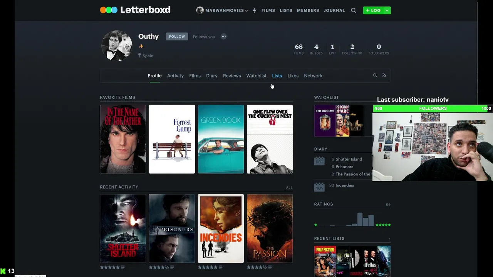The height and width of the screenshot is (277, 493).
Task: Open the Shutter Island recent activity poster
Action: 123,229
